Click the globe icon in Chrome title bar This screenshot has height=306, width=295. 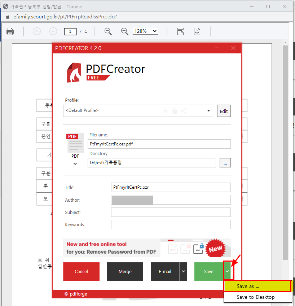pos(6,6)
